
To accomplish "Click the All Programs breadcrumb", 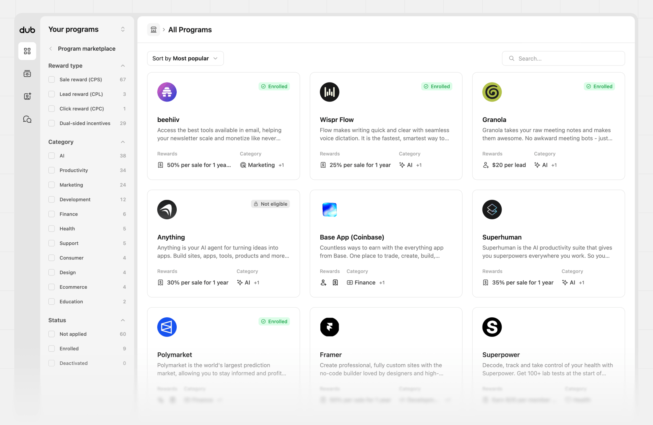I will click(190, 30).
